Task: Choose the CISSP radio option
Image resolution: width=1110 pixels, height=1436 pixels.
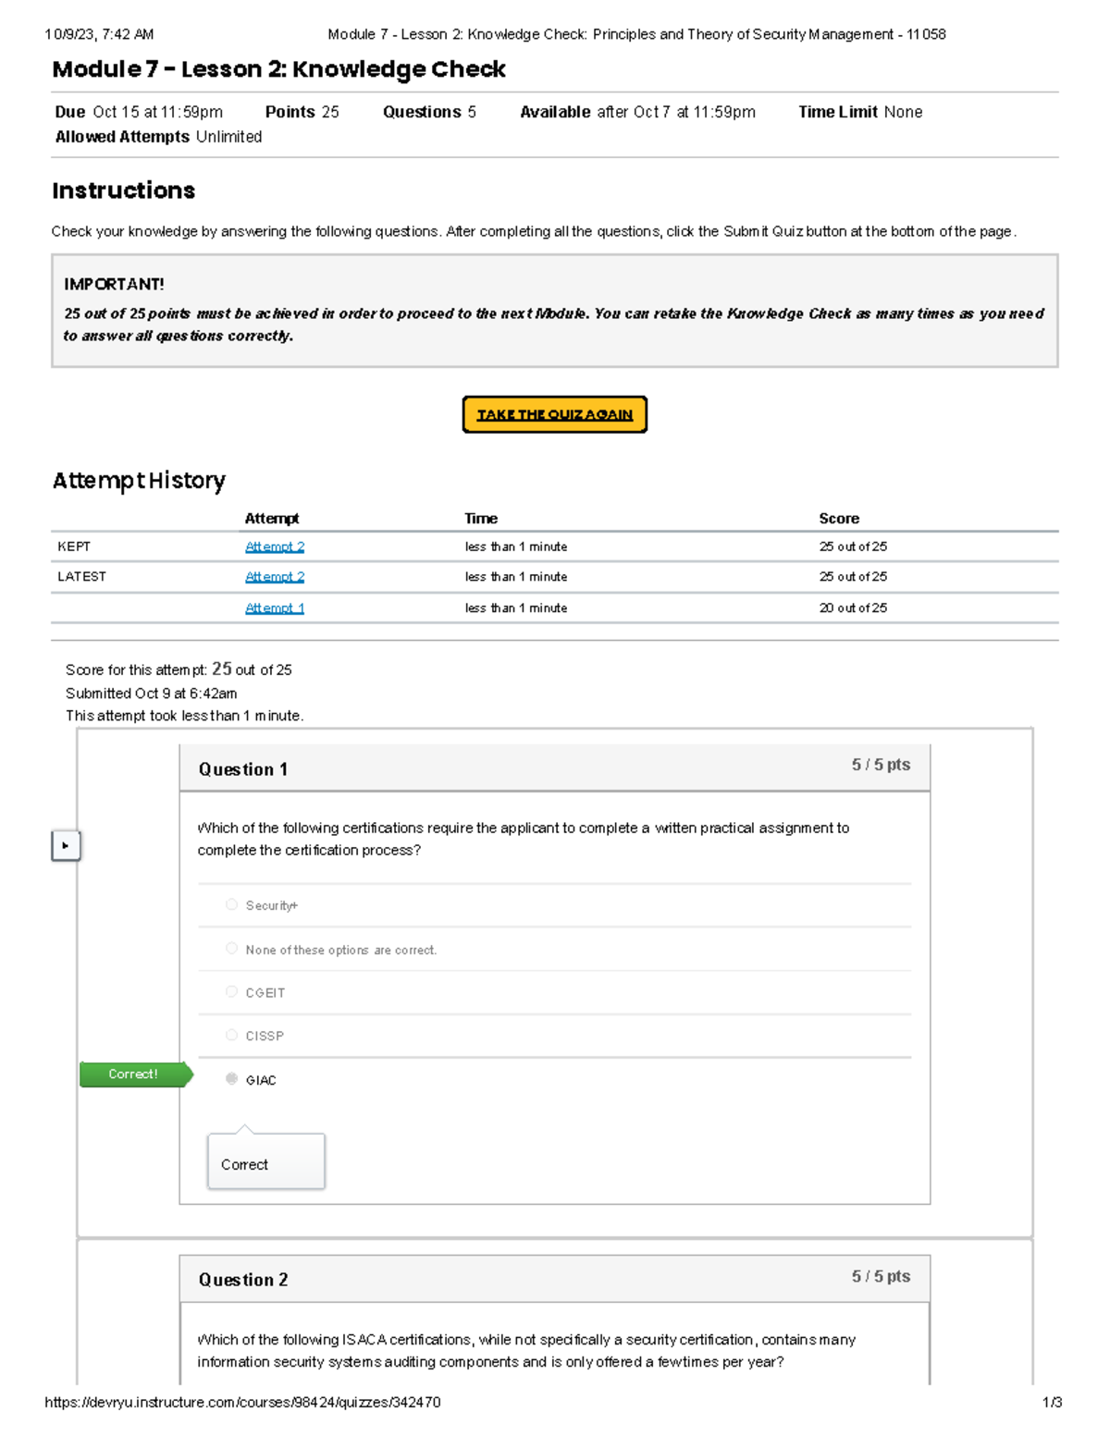Action: 231,1035
